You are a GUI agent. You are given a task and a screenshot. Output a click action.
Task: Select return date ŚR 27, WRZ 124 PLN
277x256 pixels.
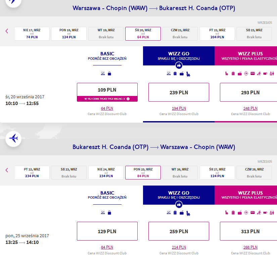217,173
